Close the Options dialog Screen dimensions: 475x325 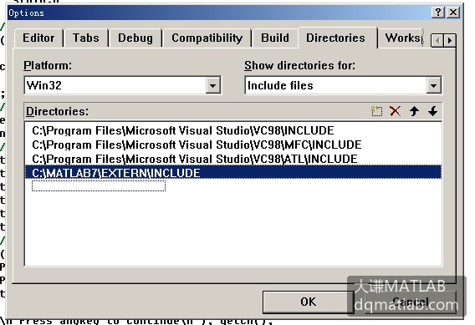(x=453, y=13)
